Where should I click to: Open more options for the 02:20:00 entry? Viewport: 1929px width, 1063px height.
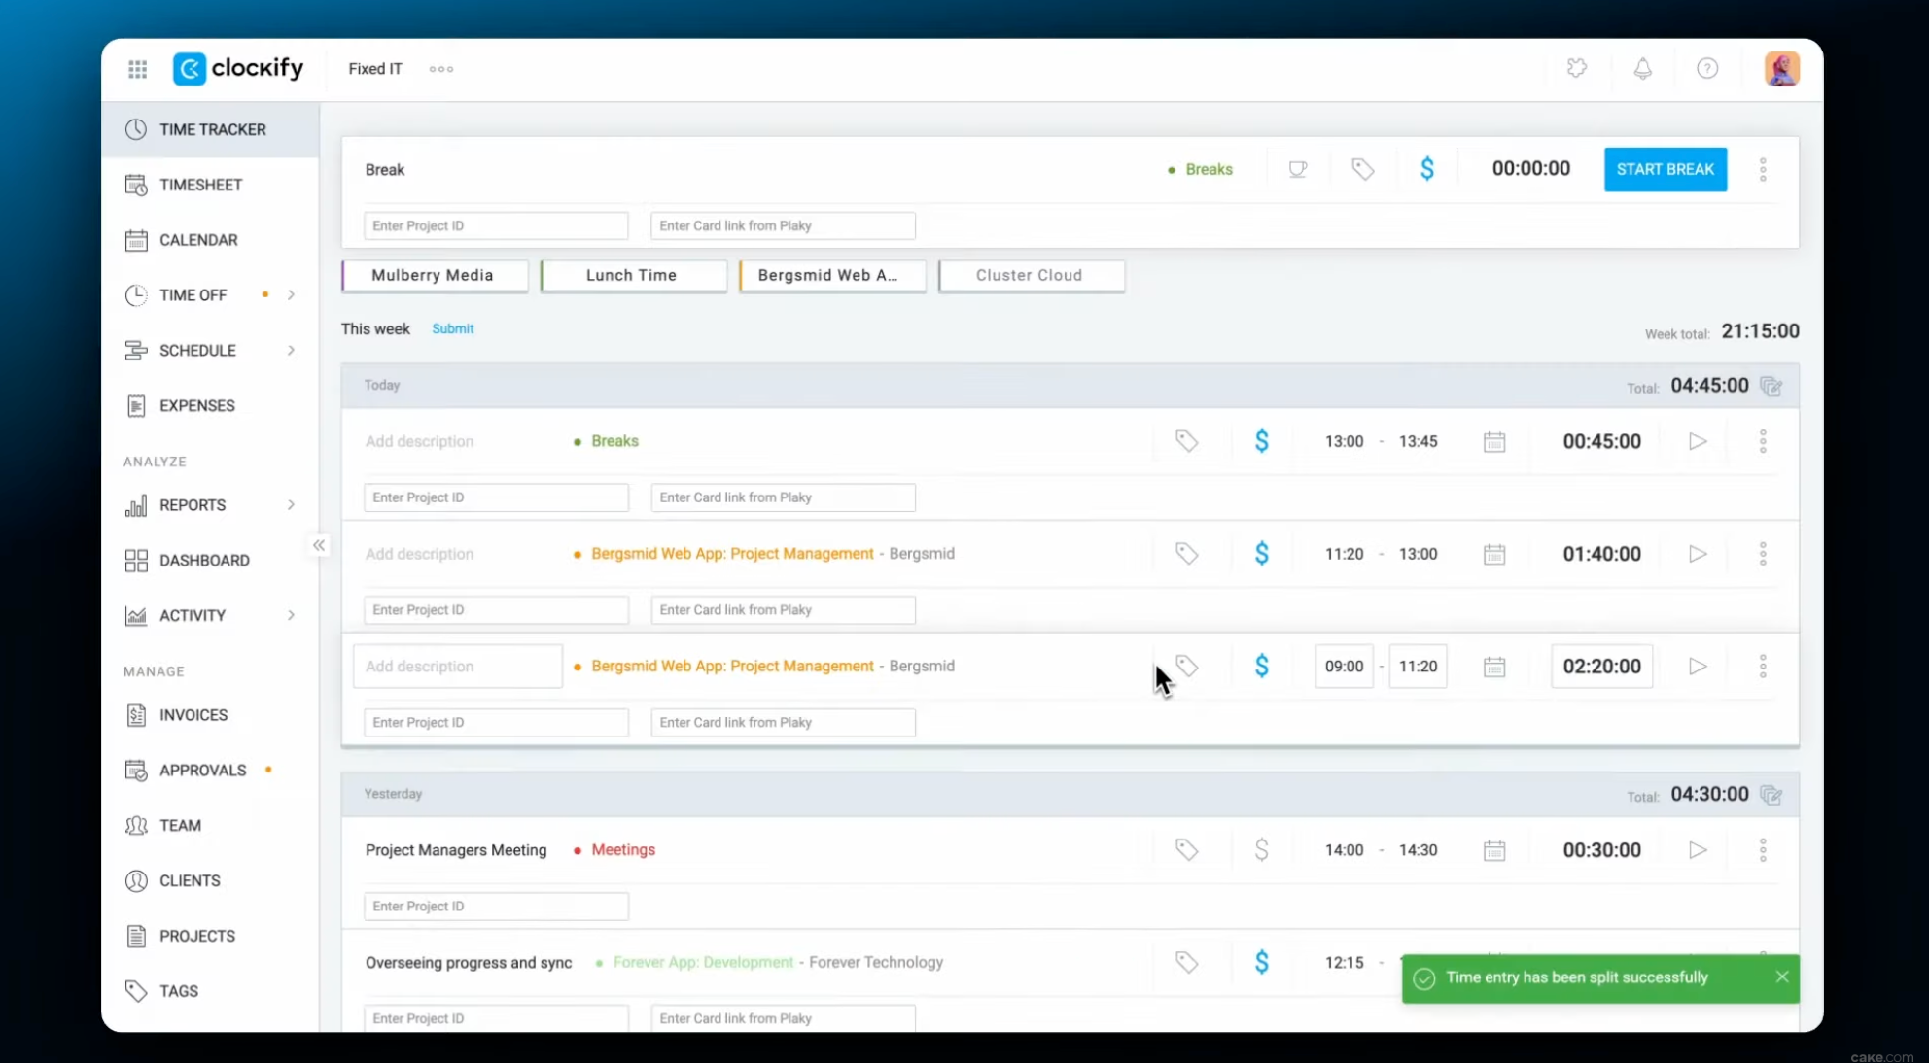1762,667
